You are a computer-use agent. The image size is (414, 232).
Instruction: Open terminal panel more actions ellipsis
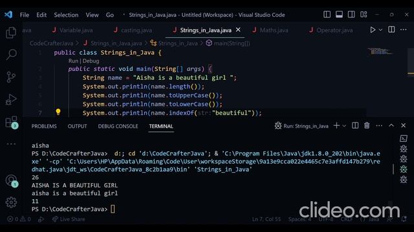click(379, 126)
